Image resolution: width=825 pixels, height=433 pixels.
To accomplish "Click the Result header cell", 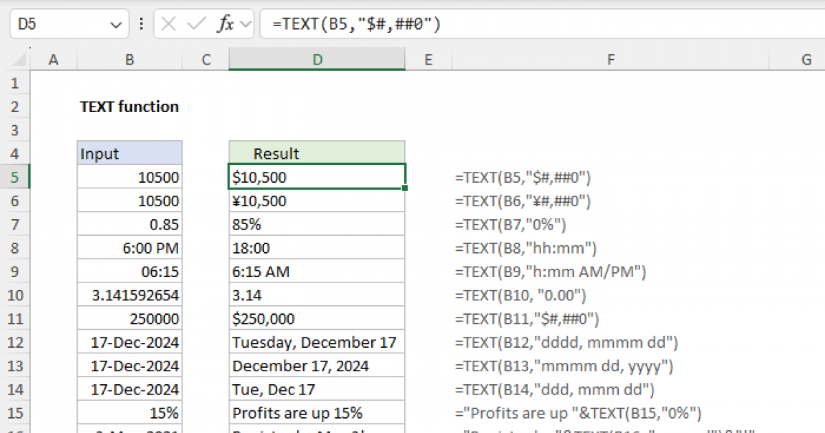I will (317, 153).
